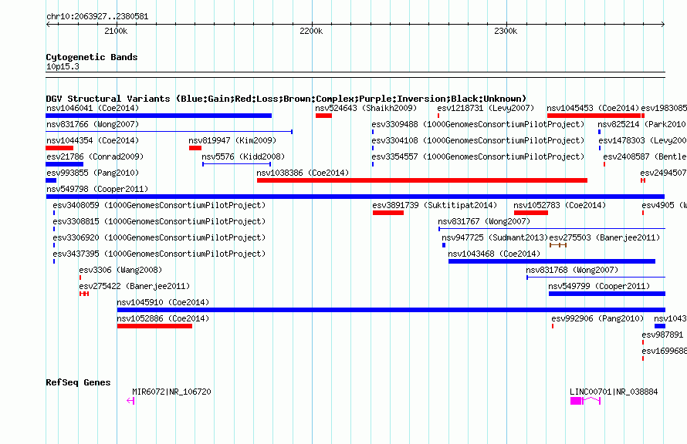Select the DGV Structural Variants track title

pos(286,99)
